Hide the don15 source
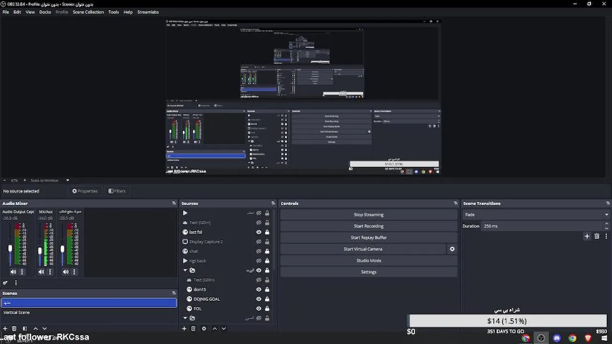612x344 pixels. point(259,290)
